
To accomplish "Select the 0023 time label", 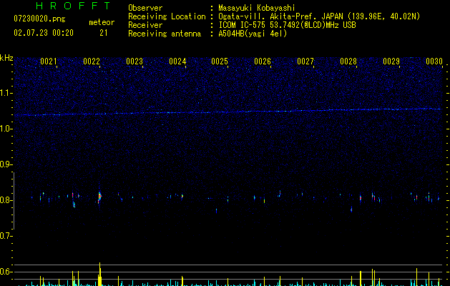I will click(134, 61).
